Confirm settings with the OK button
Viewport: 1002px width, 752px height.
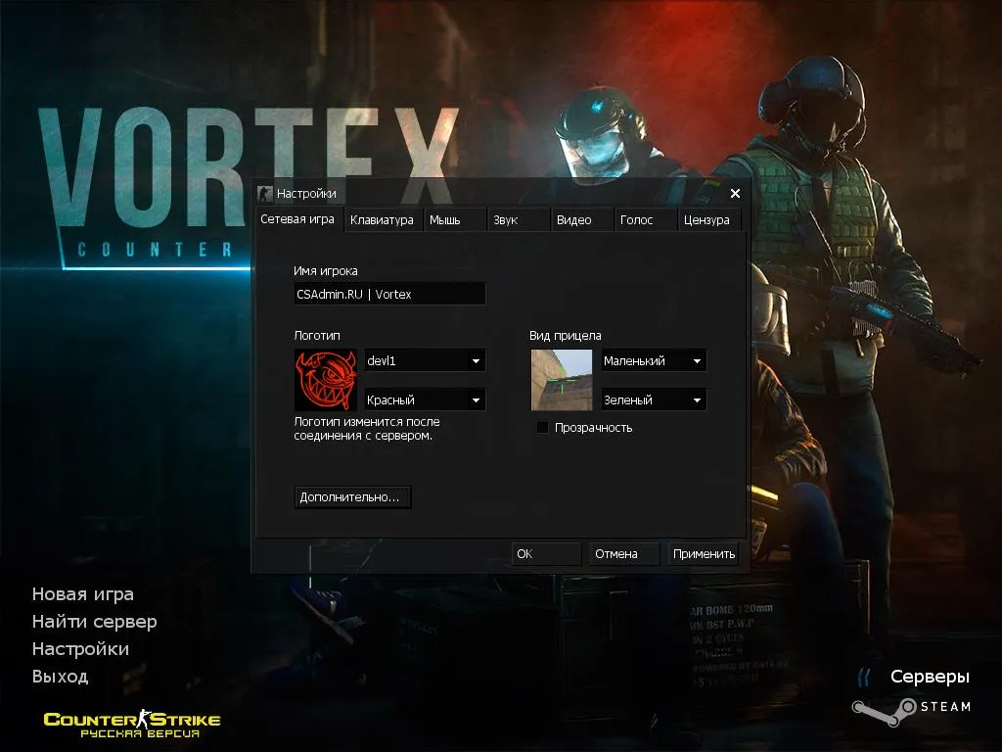click(546, 554)
